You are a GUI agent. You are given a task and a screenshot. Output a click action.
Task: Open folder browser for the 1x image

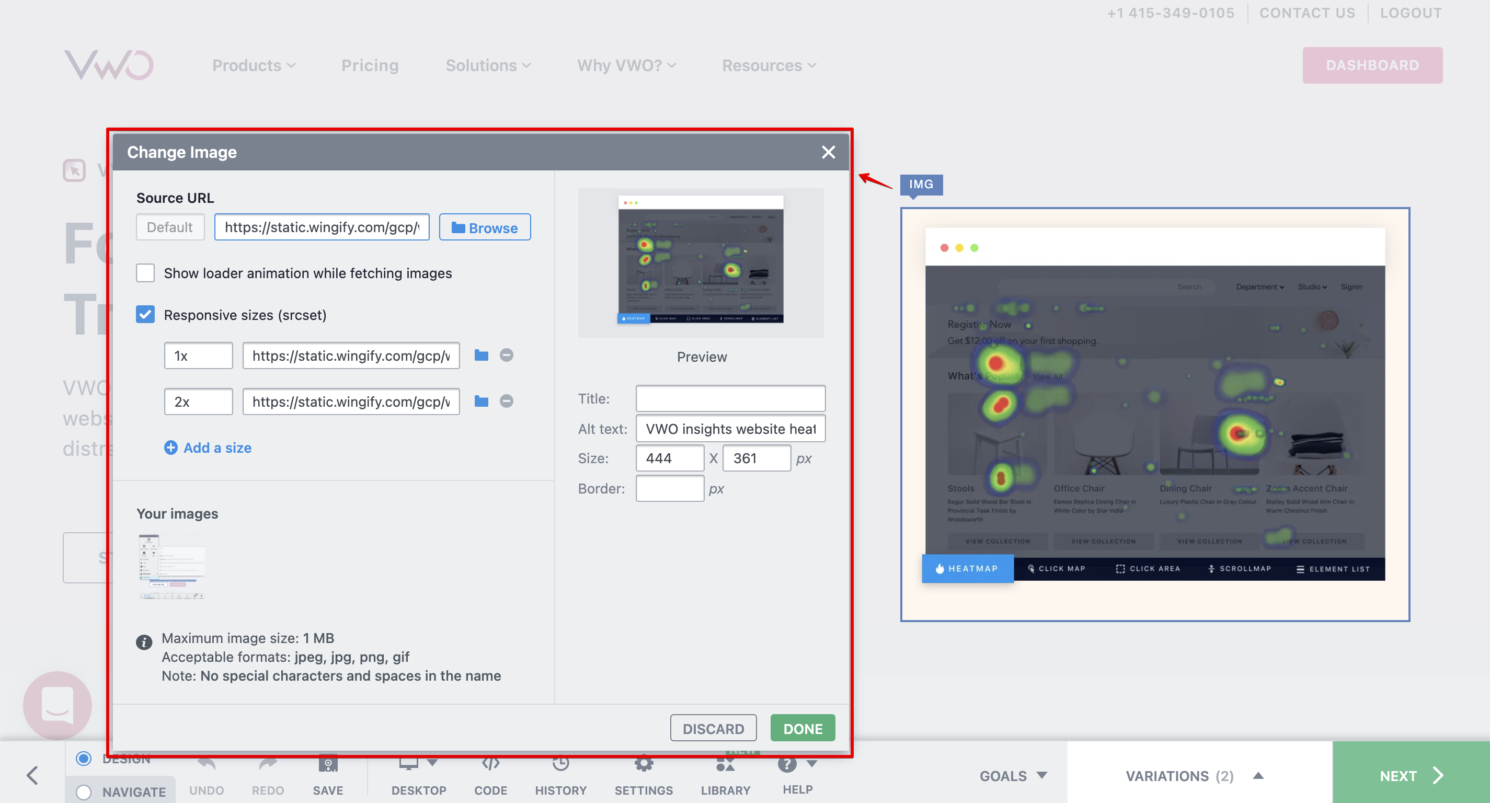(481, 355)
